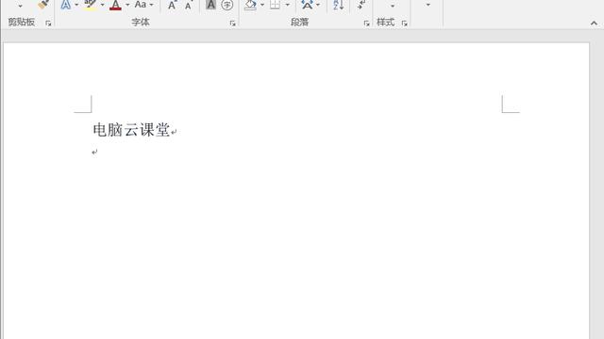The width and height of the screenshot is (604, 339).
Task: Open Paragraph (段落) dialog launcher
Action: [x=366, y=24]
